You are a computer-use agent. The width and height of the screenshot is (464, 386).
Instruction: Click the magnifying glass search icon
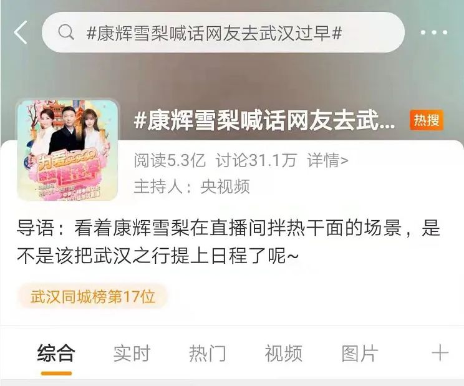click(x=65, y=32)
